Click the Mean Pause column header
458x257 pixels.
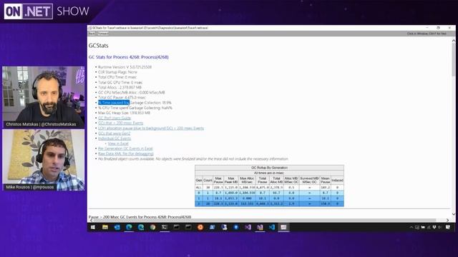click(325, 180)
